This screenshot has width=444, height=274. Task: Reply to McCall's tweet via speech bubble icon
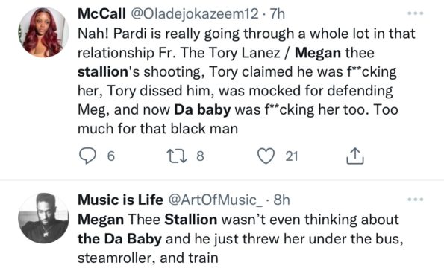(87, 156)
